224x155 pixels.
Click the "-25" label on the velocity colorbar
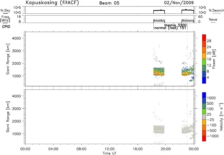(211, 120)
